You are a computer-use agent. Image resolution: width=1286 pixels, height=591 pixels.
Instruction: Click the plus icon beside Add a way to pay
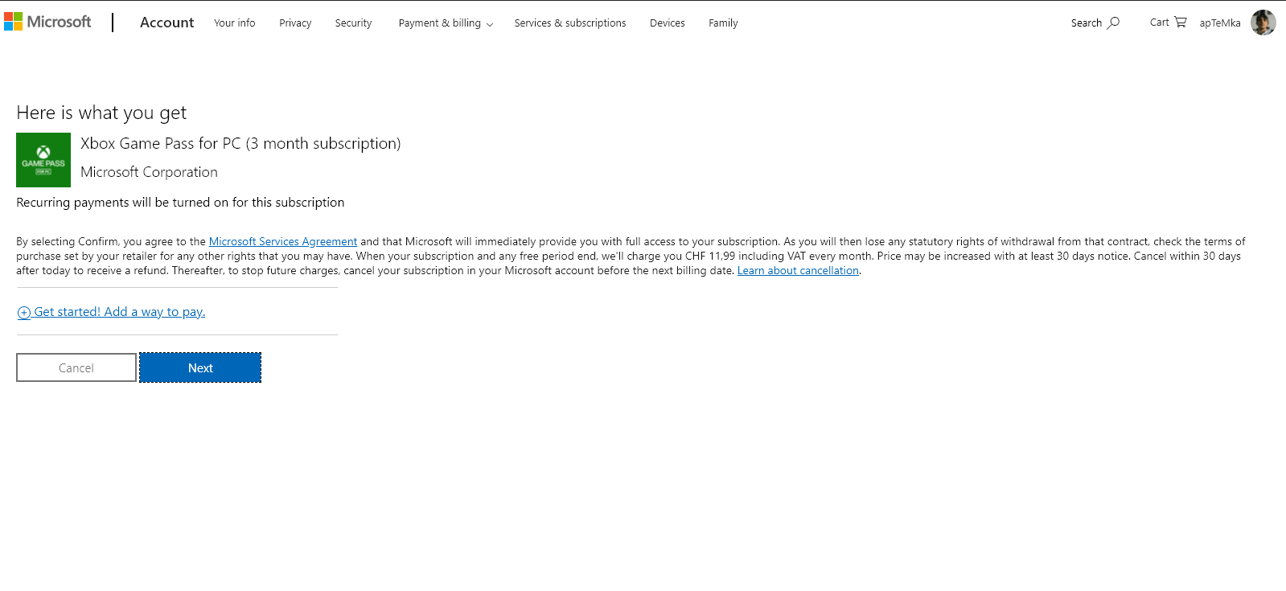click(24, 313)
